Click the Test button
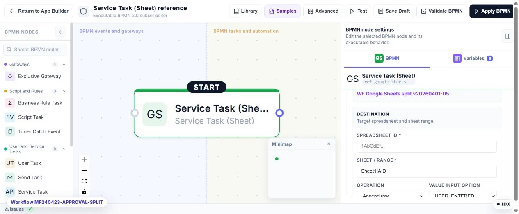 358,11
